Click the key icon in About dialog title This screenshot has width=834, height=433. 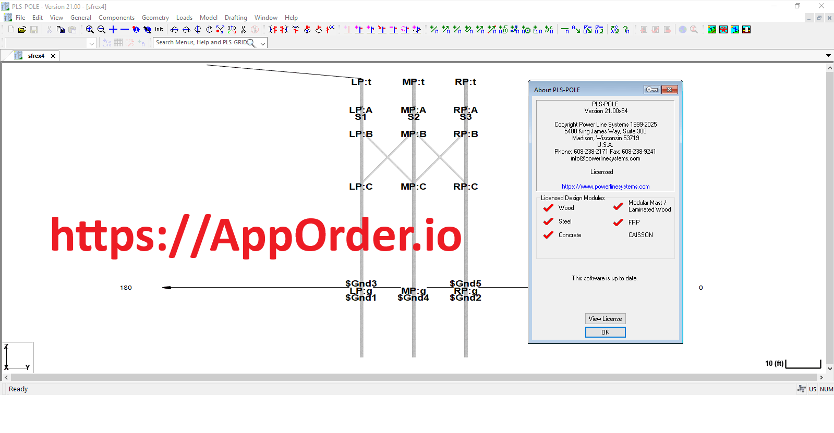click(652, 90)
